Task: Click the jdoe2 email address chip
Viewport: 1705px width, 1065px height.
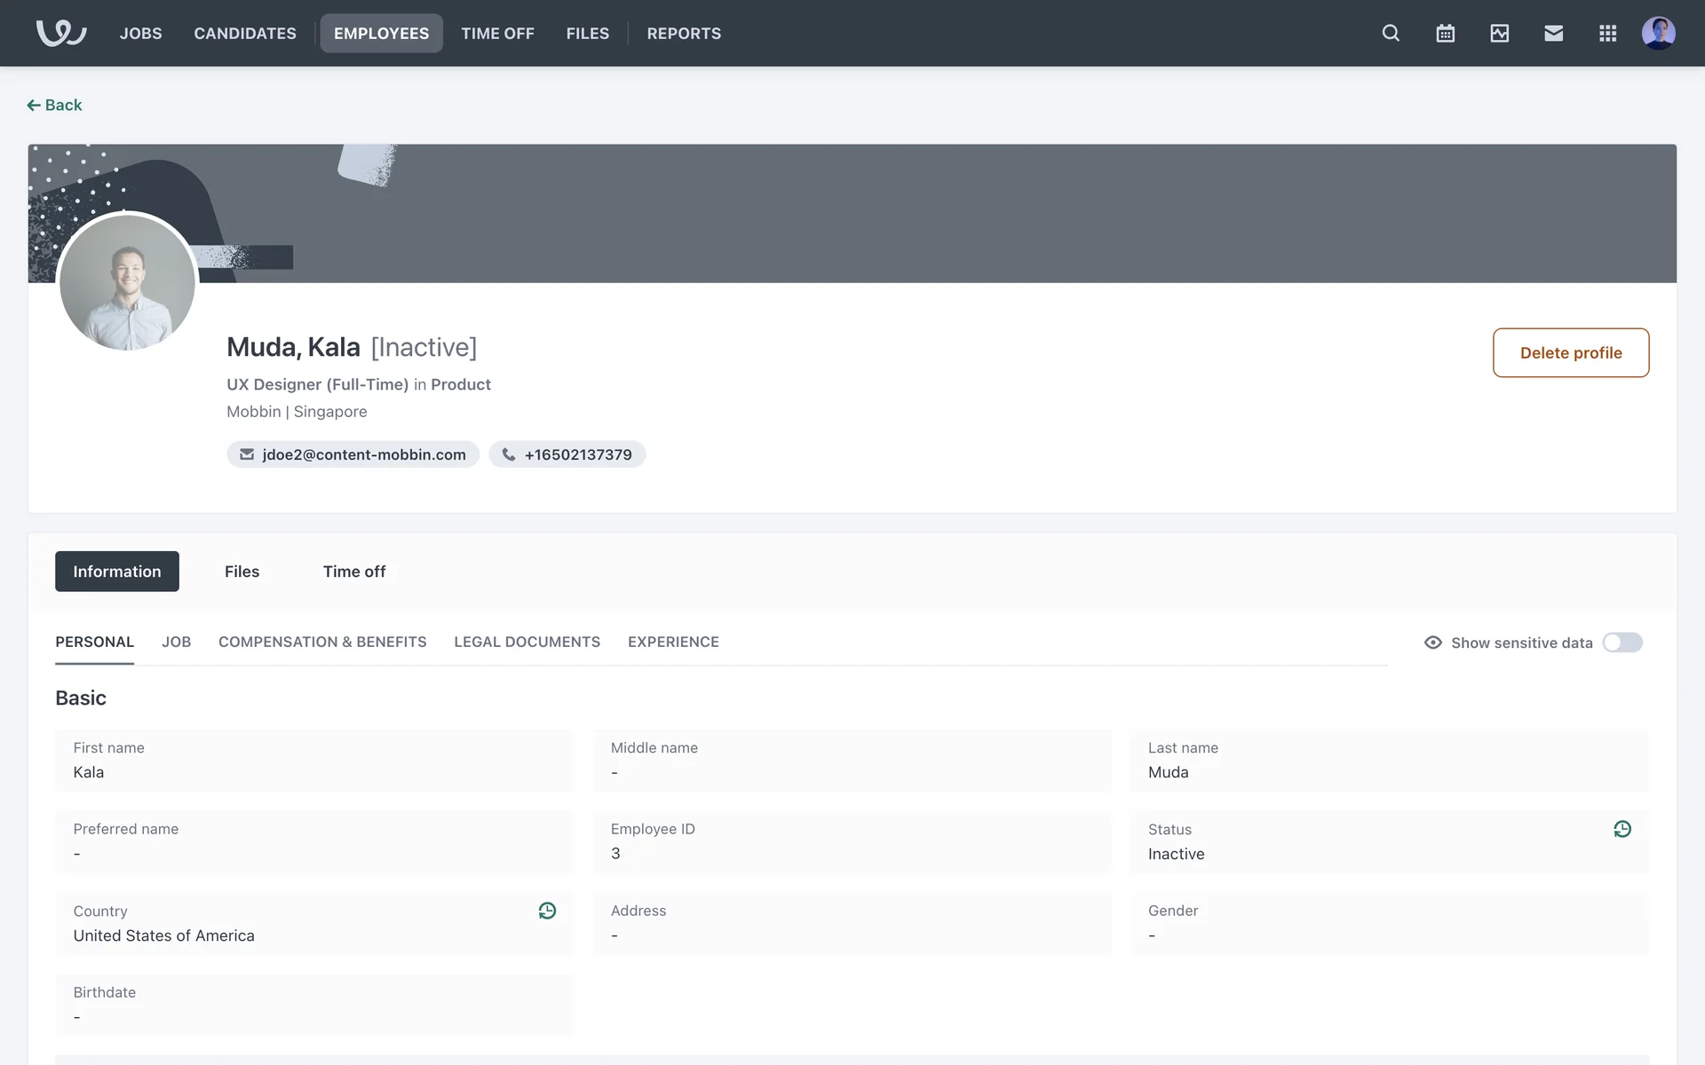Action: (353, 454)
